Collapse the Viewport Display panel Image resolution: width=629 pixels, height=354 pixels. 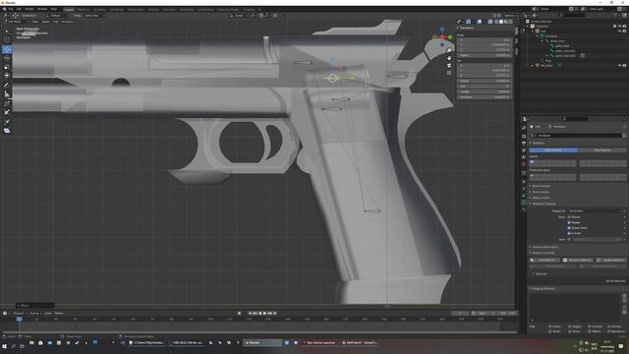[x=543, y=204]
